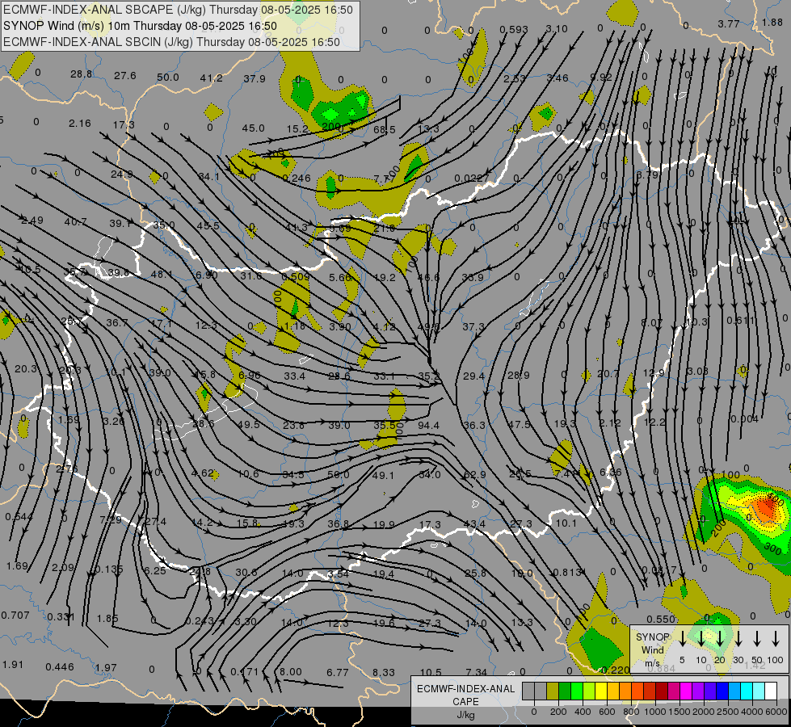This screenshot has height=727, width=791.
Task: Click the map value 7.29
Action: (x=111, y=519)
